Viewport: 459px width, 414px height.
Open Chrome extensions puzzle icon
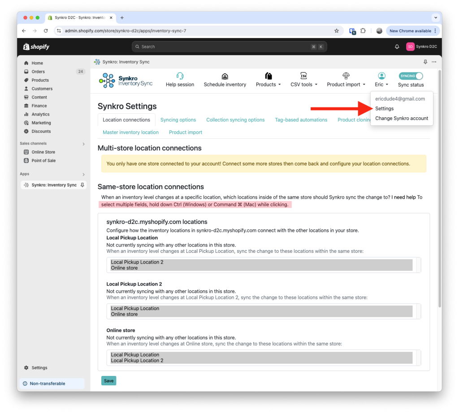coord(363,31)
